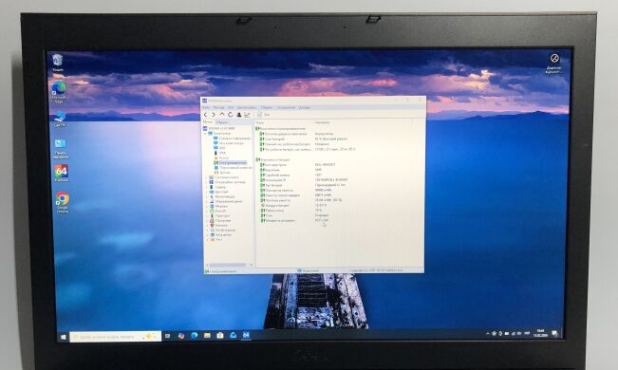Collapse the Computer node in the tree

205,134
